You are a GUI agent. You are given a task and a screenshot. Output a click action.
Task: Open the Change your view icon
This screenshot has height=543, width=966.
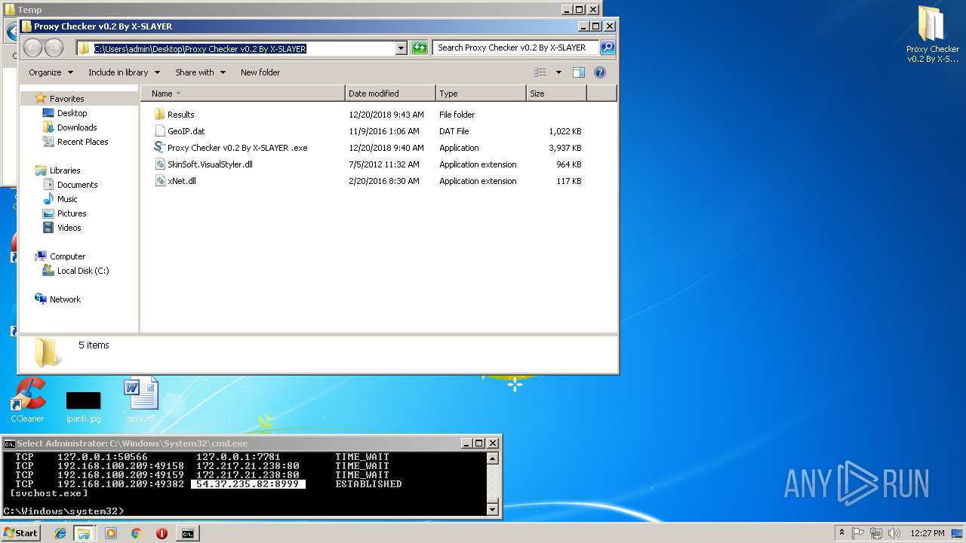540,72
